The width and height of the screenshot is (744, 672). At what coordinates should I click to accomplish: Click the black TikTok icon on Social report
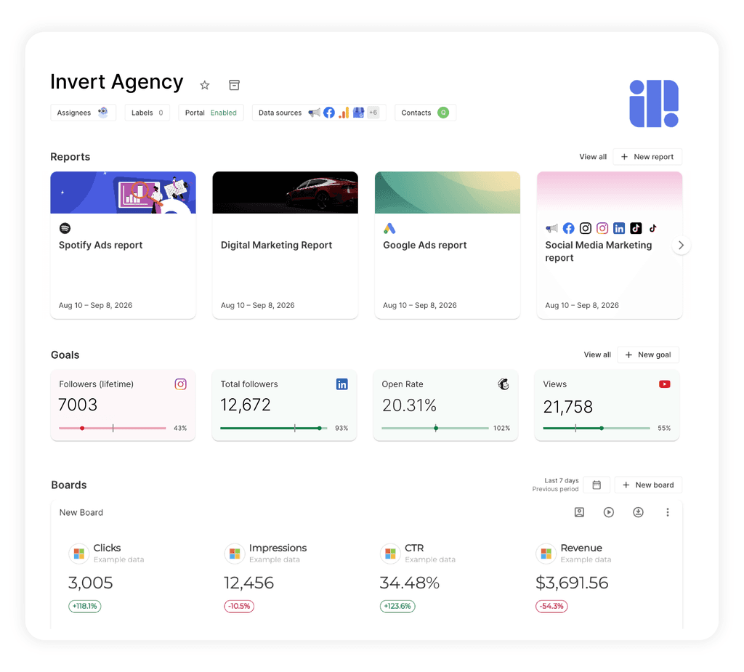point(636,228)
